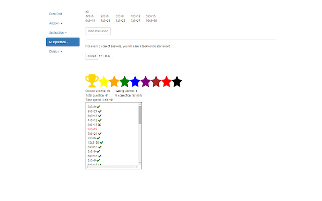This screenshot has width=322, height=201.
Task: Click the black taekwondo star
Action: [177, 81]
